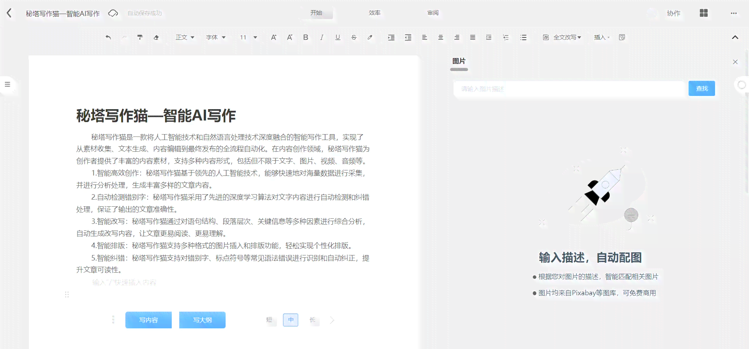Switch to the 审阅 tab

coord(433,13)
